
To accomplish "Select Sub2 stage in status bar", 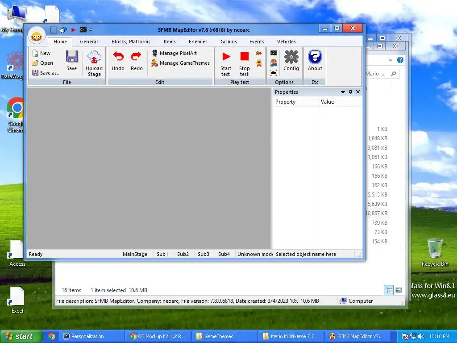I will [x=183, y=254].
